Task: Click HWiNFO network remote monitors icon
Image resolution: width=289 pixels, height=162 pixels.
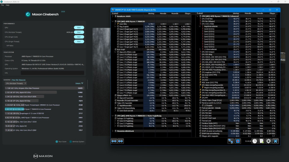Action: tap(231, 141)
